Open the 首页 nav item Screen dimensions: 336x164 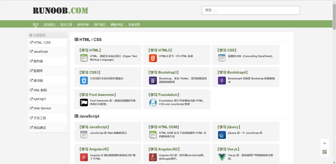[35, 24]
